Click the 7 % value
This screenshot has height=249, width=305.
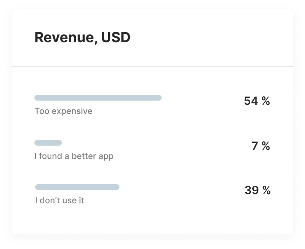(x=261, y=146)
